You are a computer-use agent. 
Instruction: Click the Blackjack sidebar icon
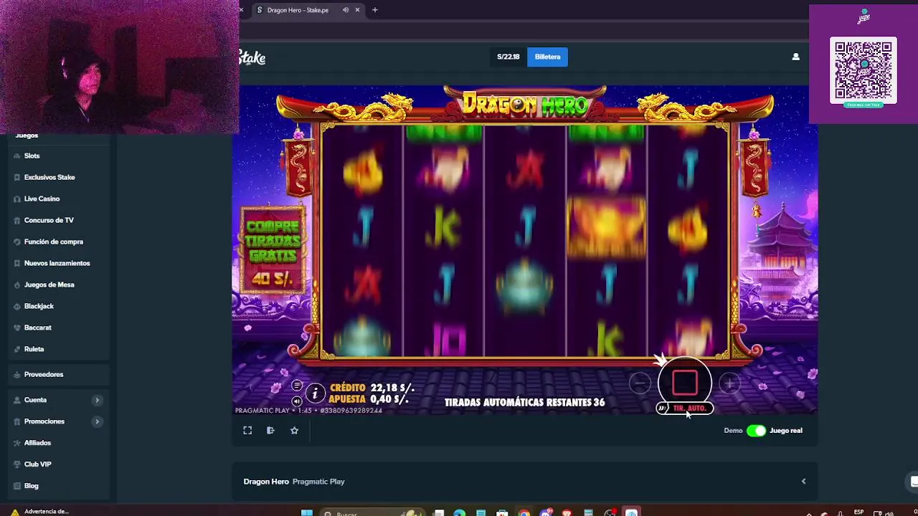click(x=16, y=306)
